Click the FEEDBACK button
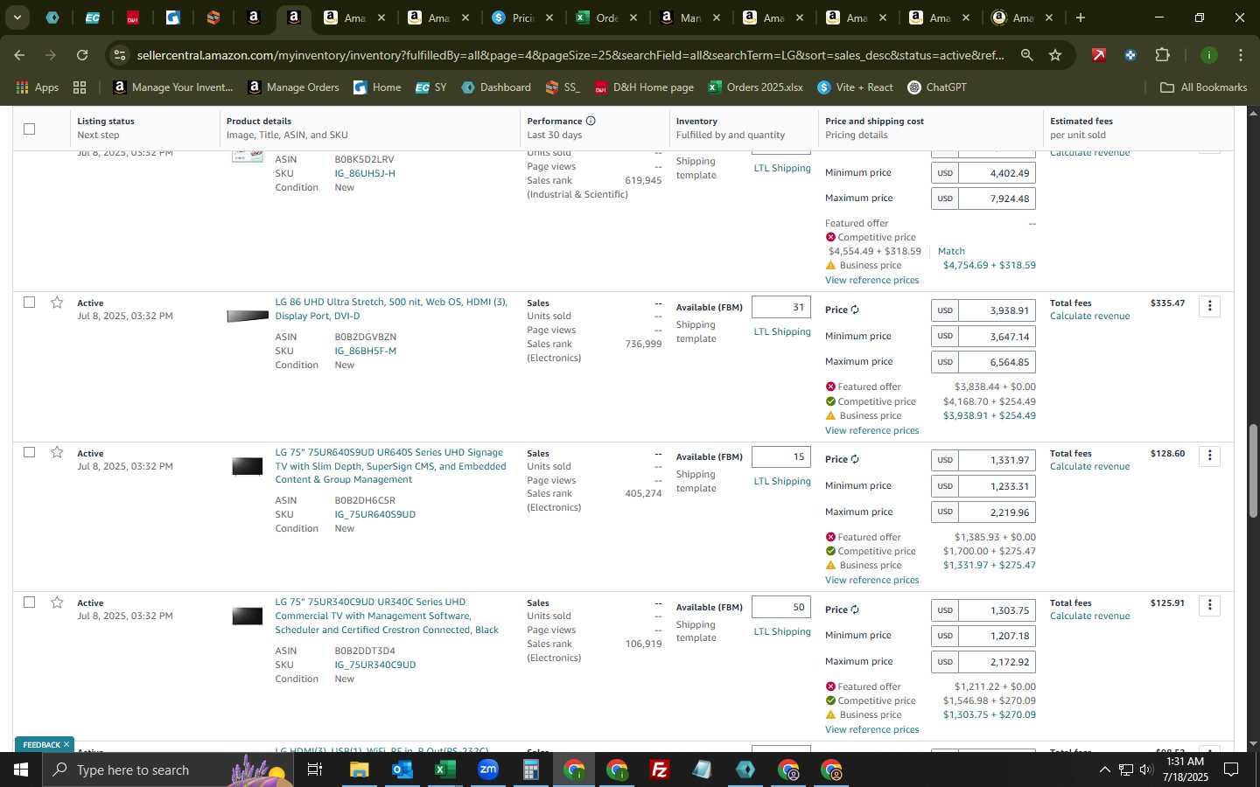Image resolution: width=1260 pixels, height=787 pixels. coord(41,745)
